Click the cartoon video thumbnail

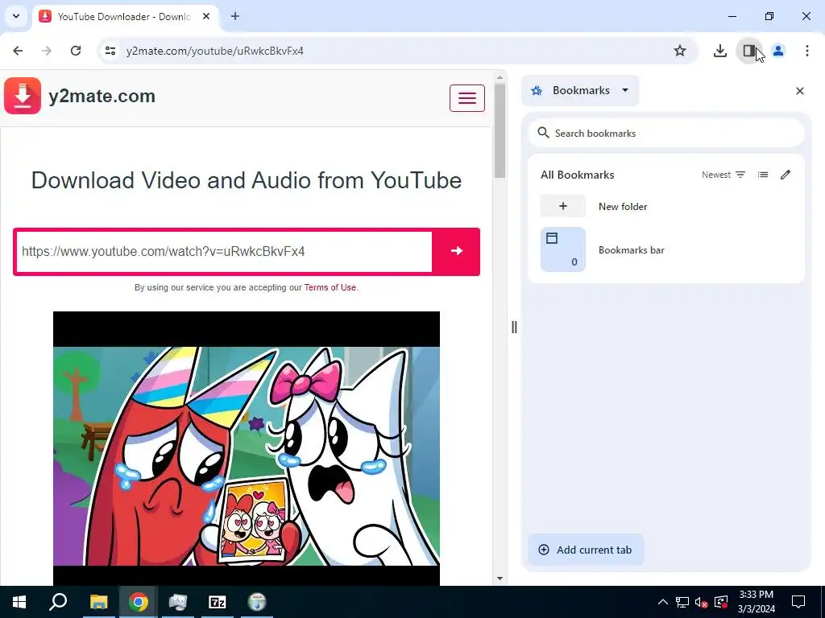[247, 447]
